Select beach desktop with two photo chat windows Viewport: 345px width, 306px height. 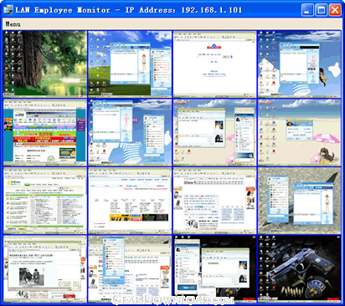pos(214,132)
